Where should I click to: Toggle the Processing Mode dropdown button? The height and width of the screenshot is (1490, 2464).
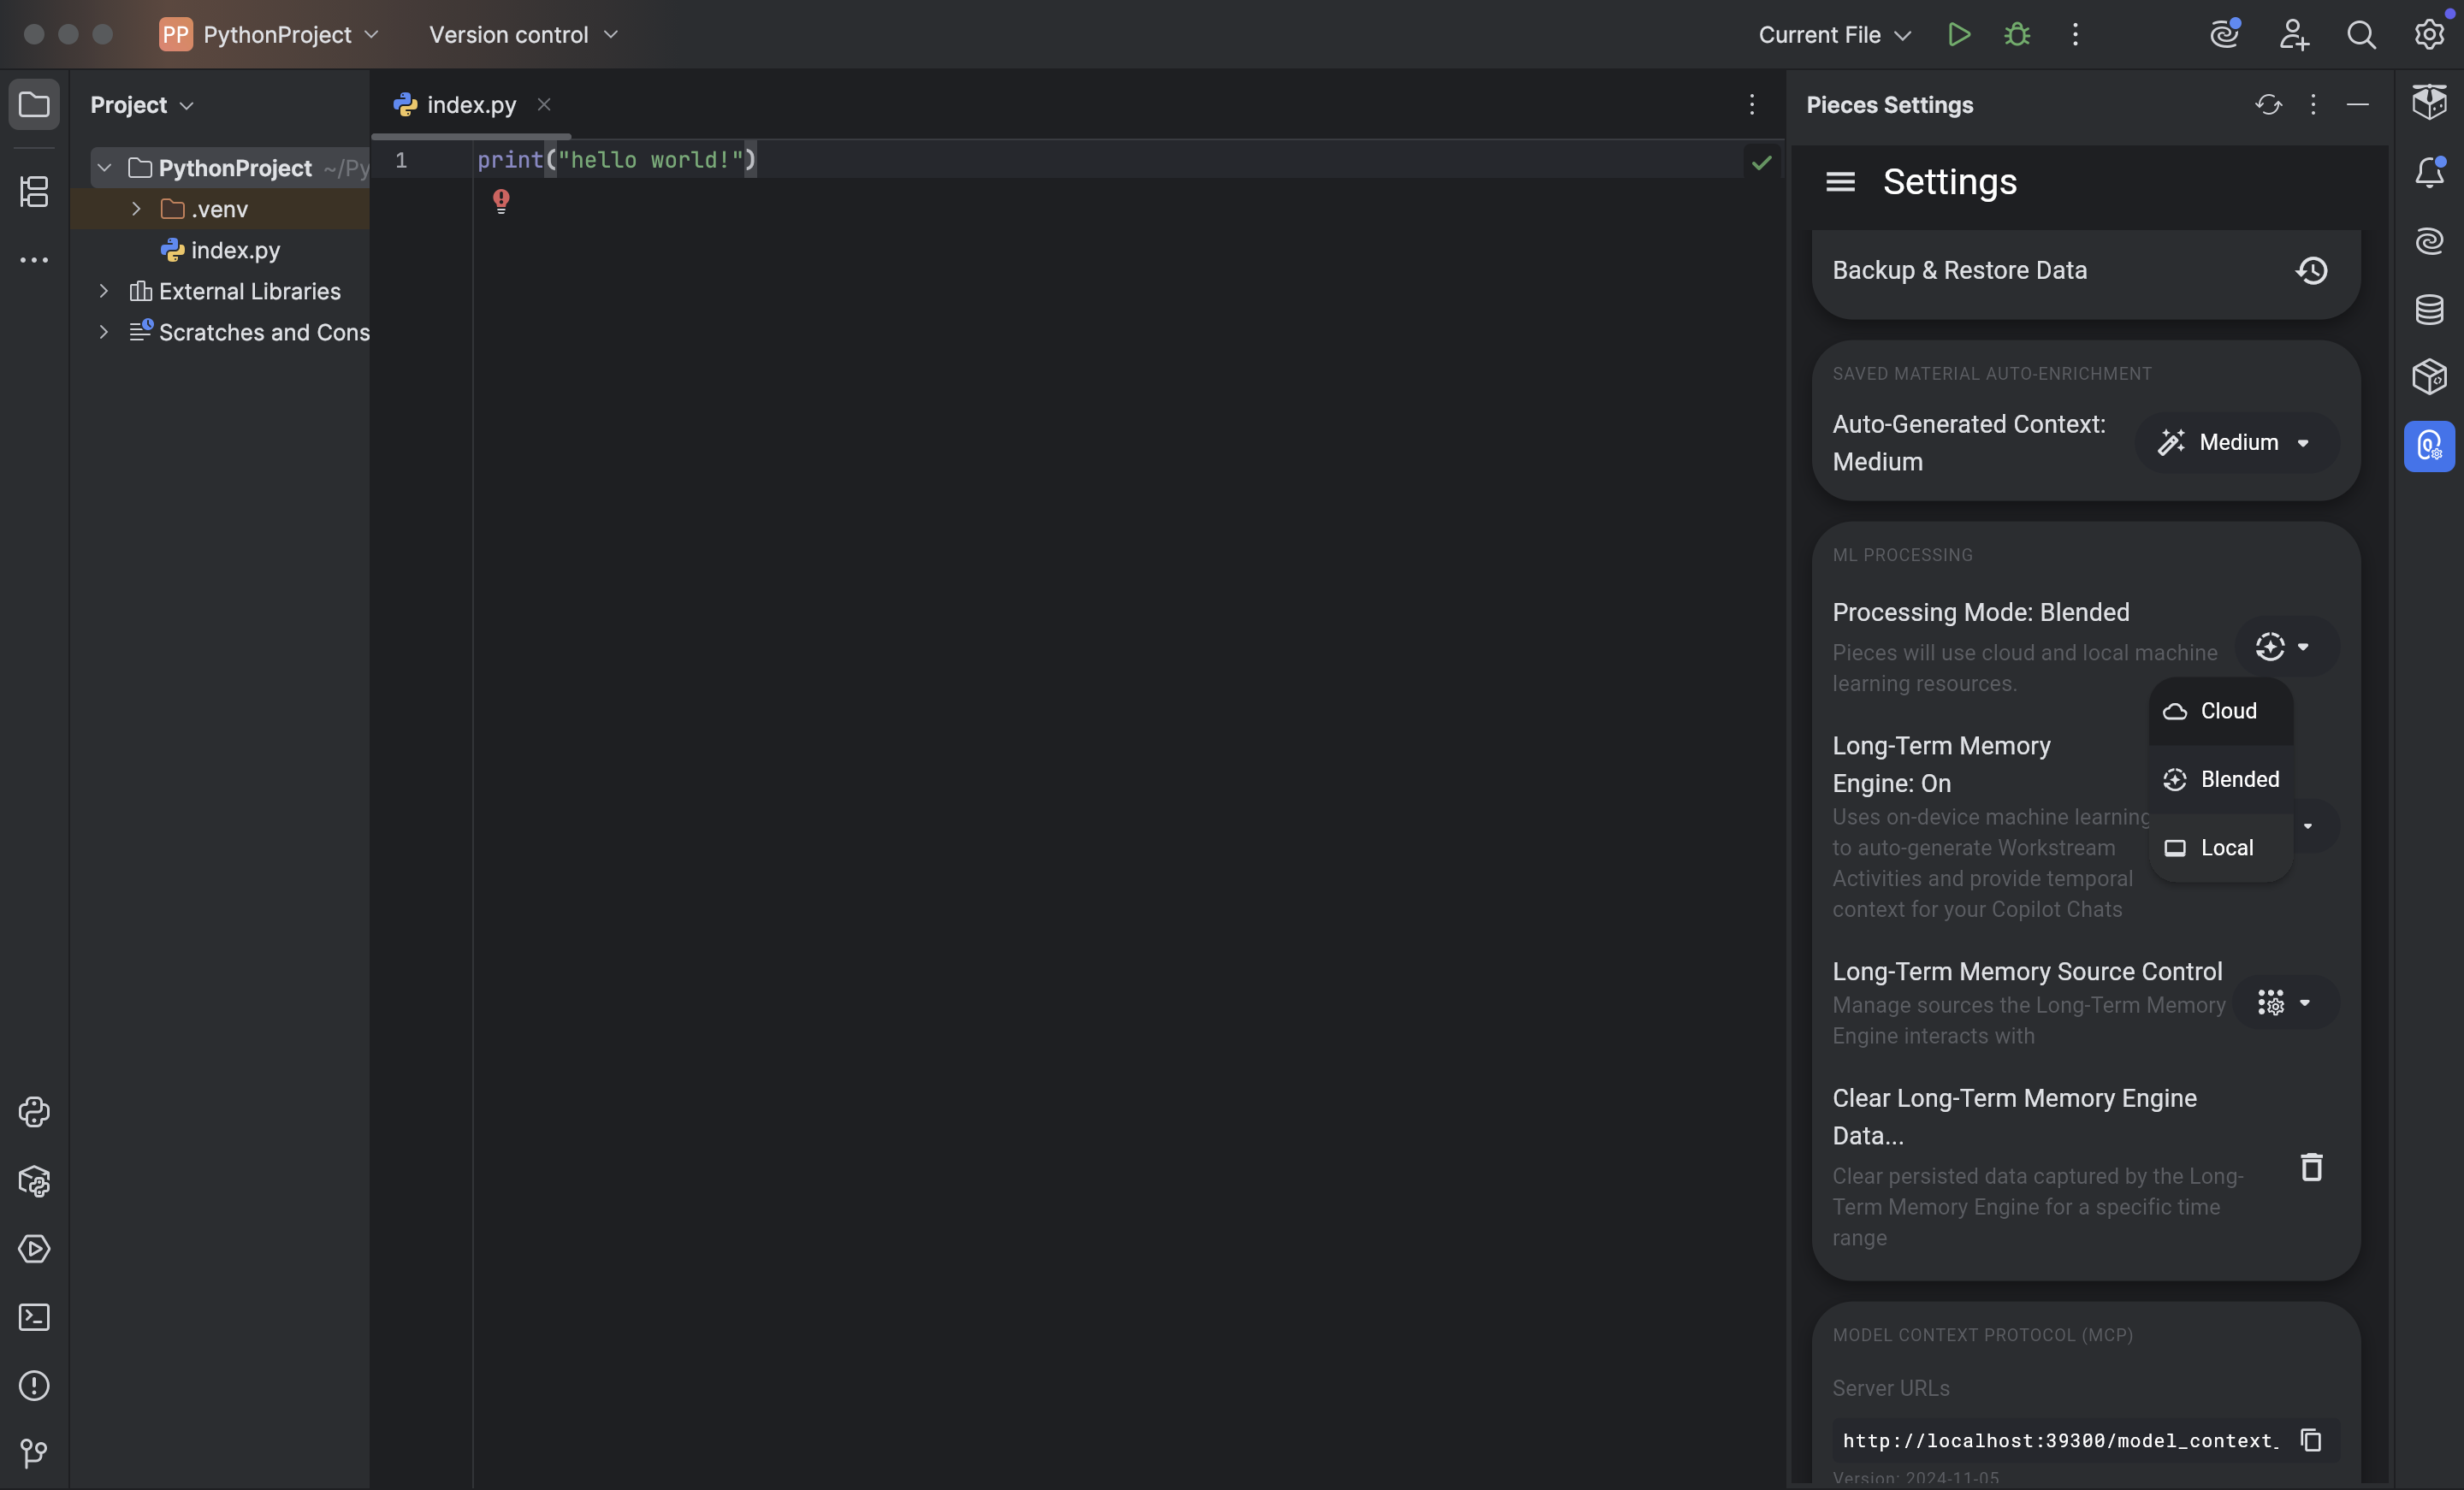[x=2285, y=647]
